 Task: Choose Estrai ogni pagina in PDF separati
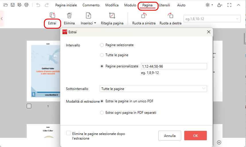(102, 113)
